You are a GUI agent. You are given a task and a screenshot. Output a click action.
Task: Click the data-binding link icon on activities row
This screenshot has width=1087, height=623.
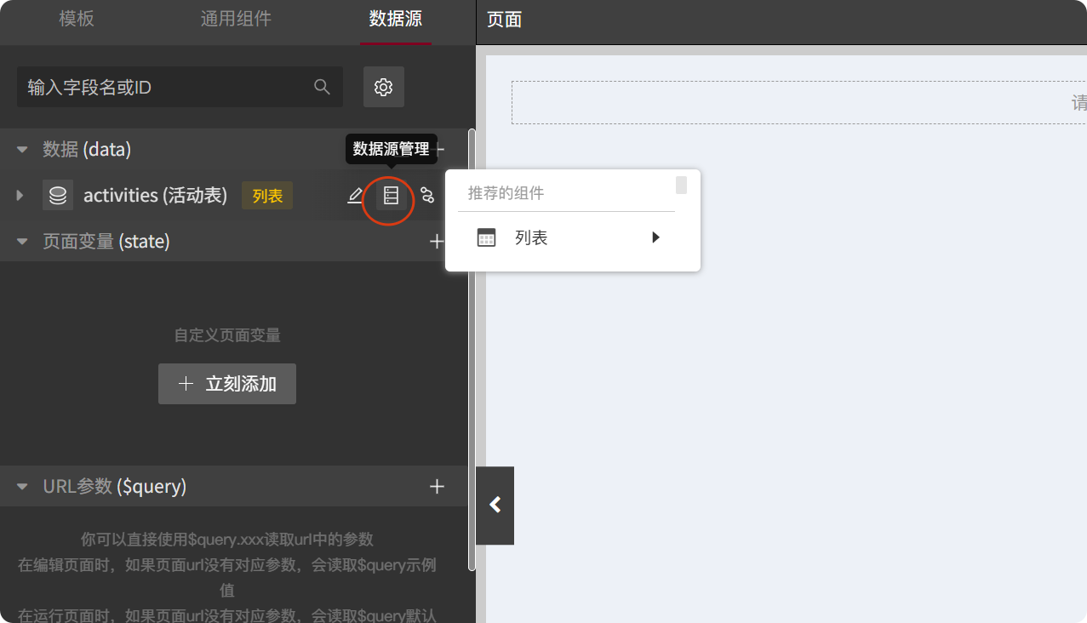(x=427, y=195)
